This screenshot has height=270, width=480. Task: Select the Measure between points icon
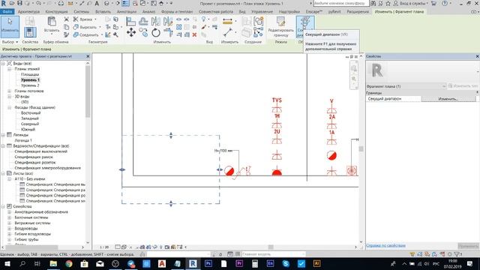[227, 21]
